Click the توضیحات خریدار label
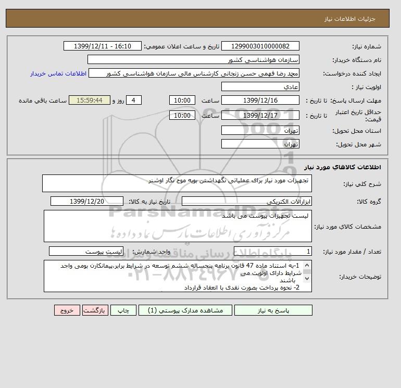This screenshot has height=388, width=401. (360, 277)
